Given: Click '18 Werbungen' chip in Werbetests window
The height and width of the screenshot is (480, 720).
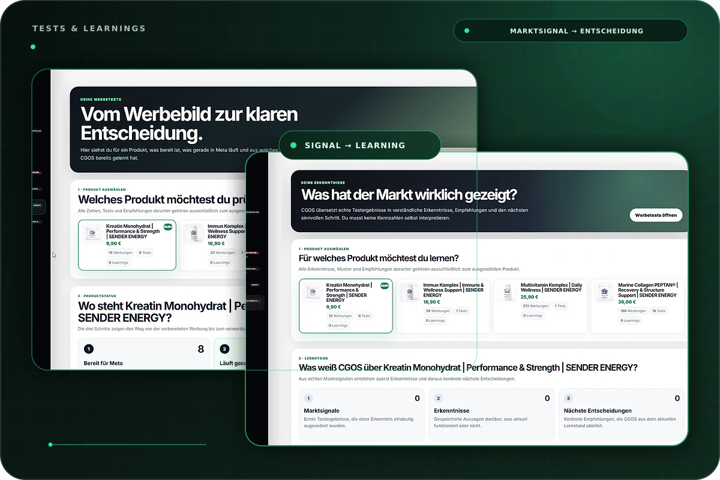Looking at the screenshot, I should click(x=121, y=253).
